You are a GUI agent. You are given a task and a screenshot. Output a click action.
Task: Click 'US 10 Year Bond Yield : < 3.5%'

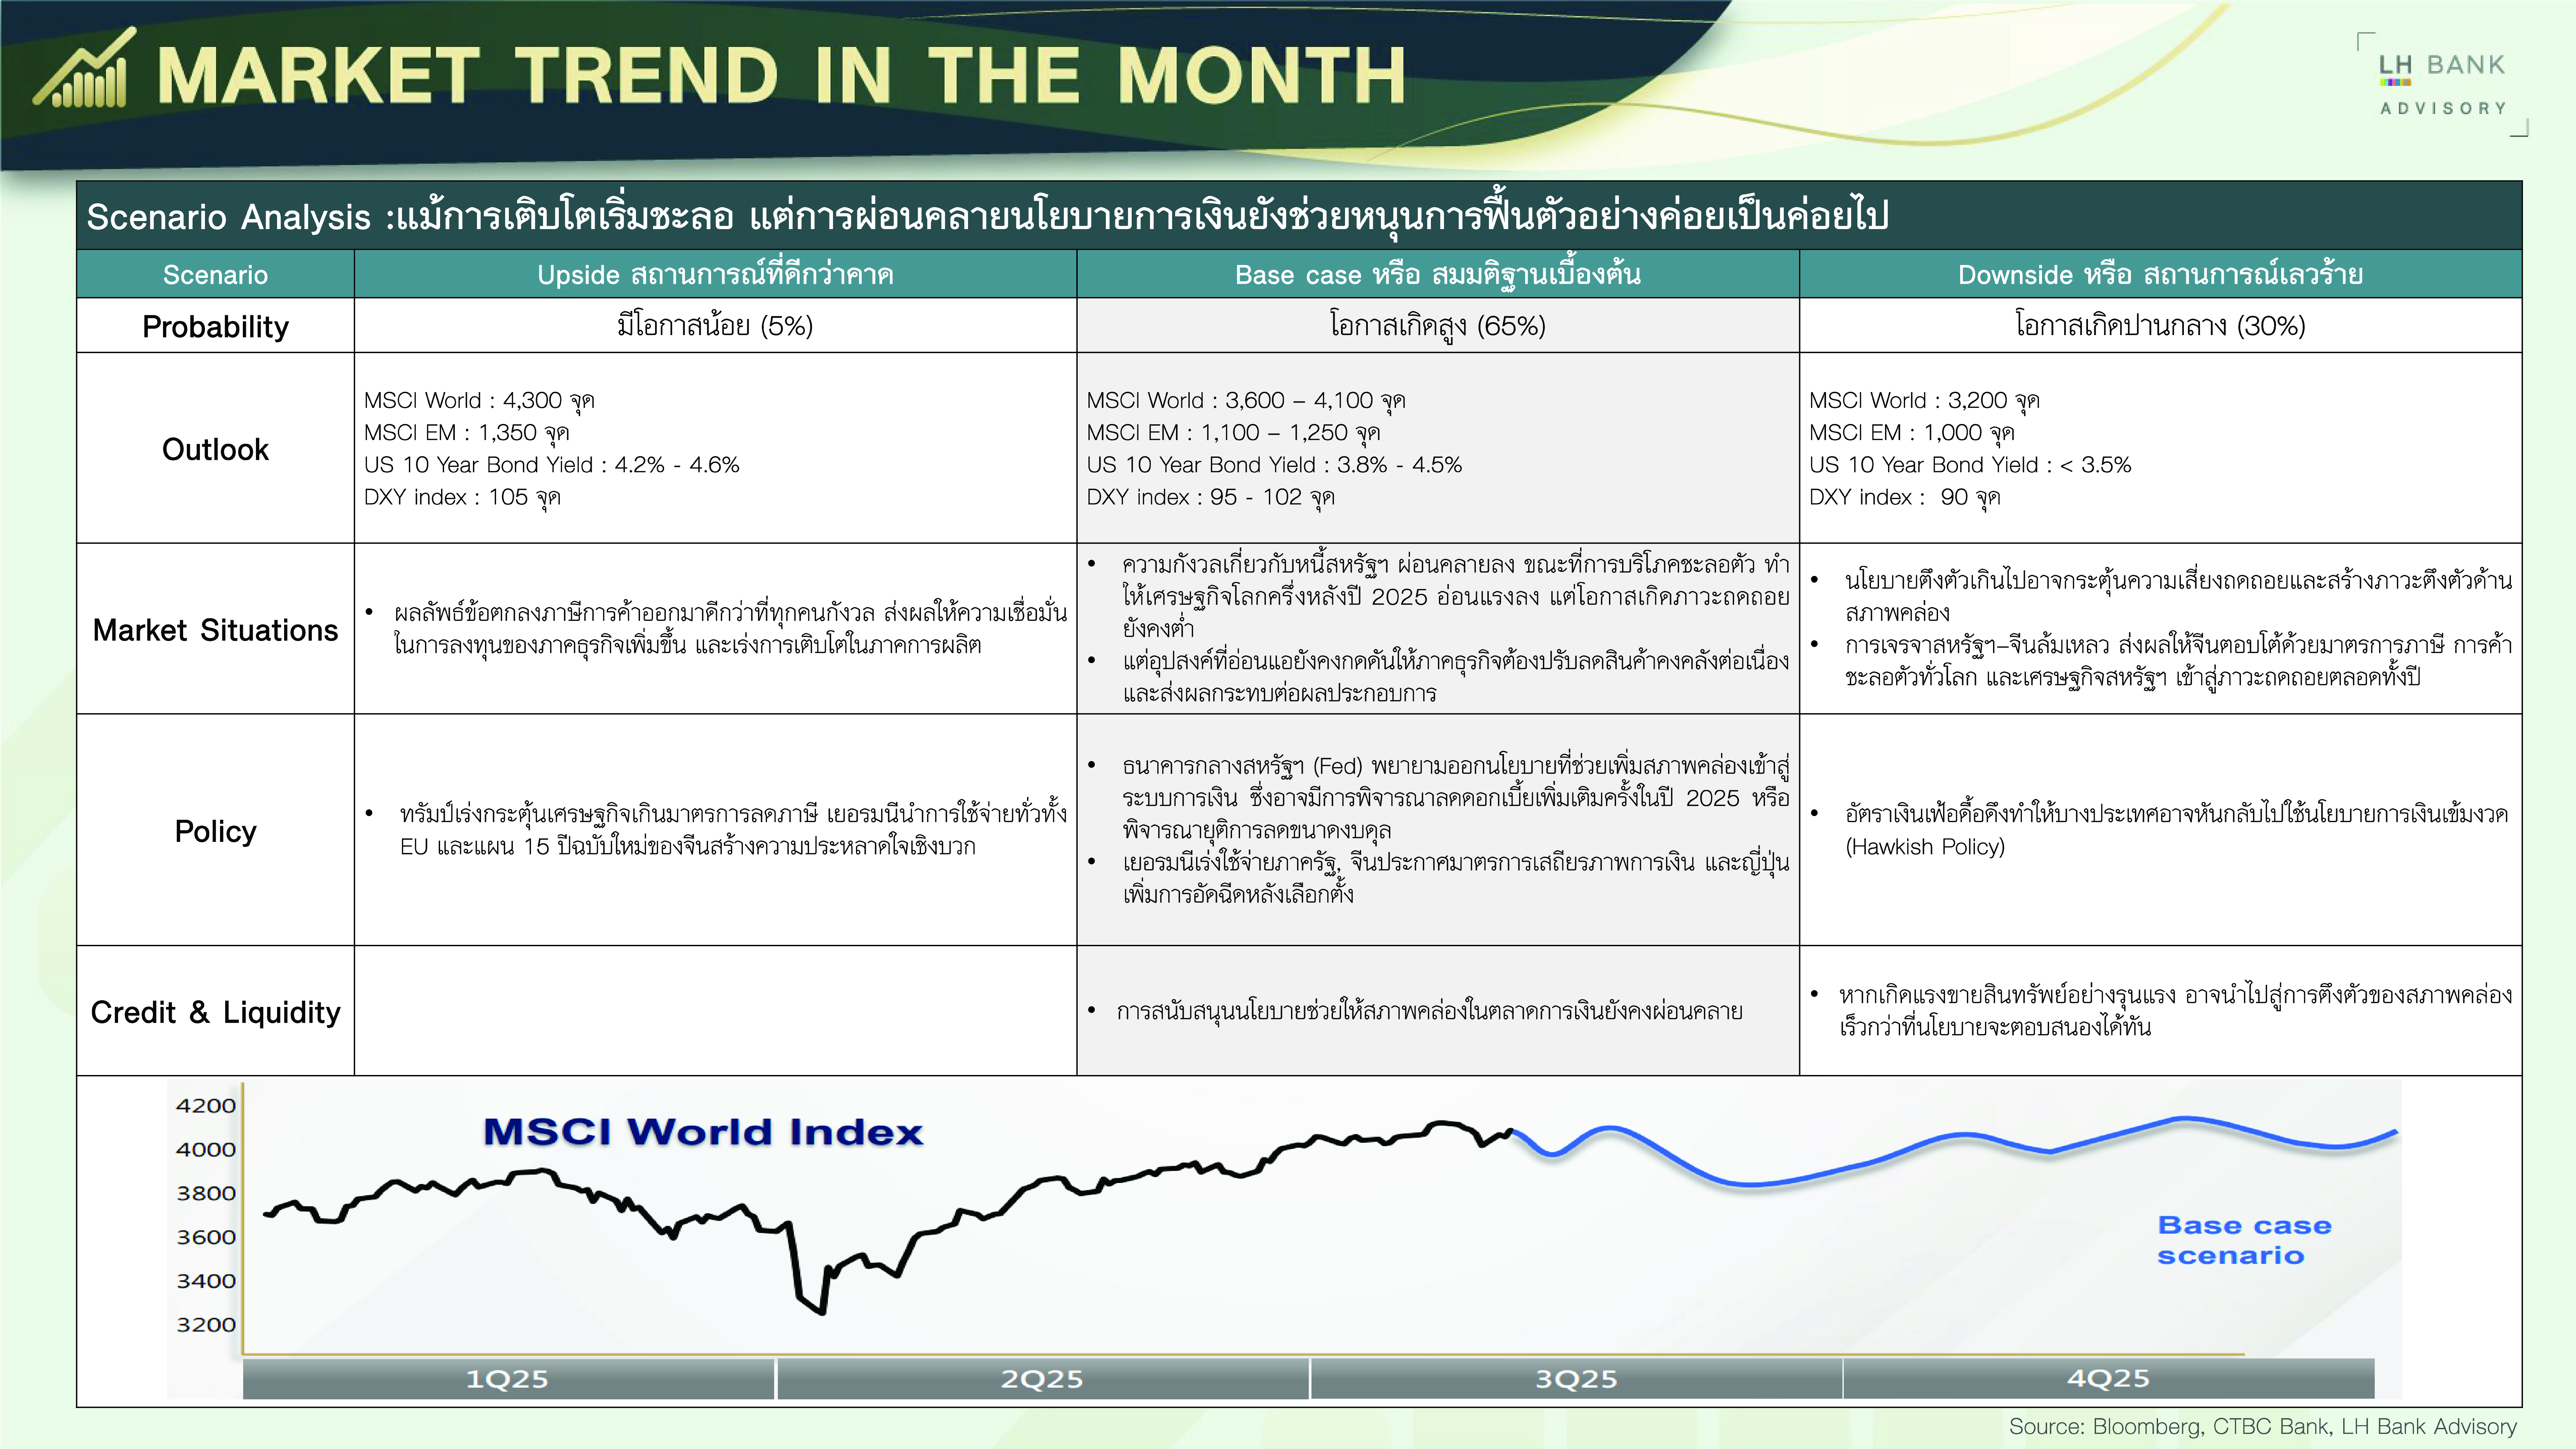click(x=1970, y=465)
